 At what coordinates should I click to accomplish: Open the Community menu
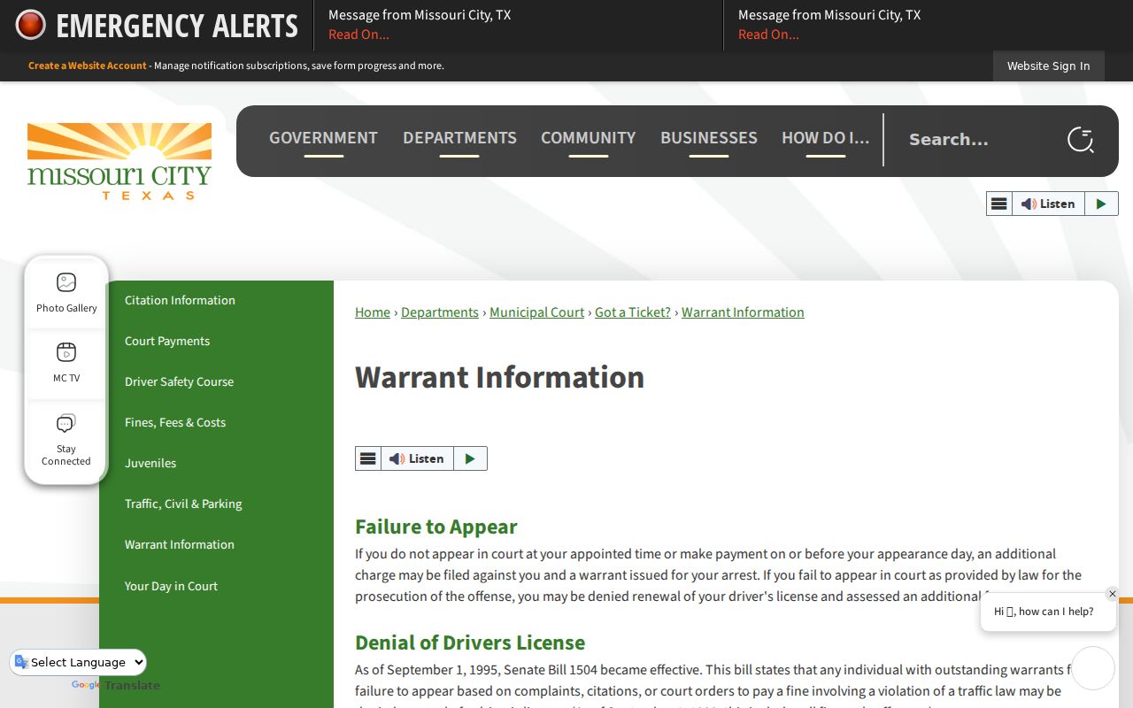click(588, 138)
